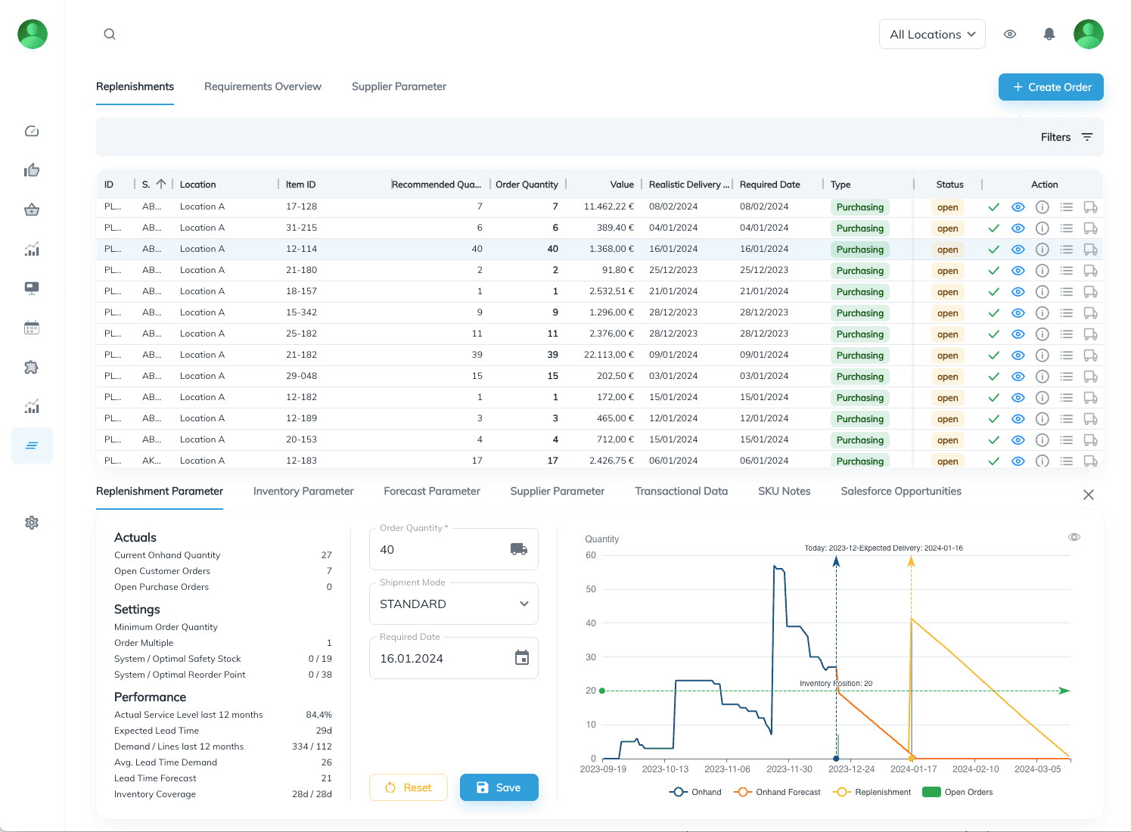Select the puzzle-piece icon in the sidebar
1131x832 pixels.
click(x=32, y=367)
